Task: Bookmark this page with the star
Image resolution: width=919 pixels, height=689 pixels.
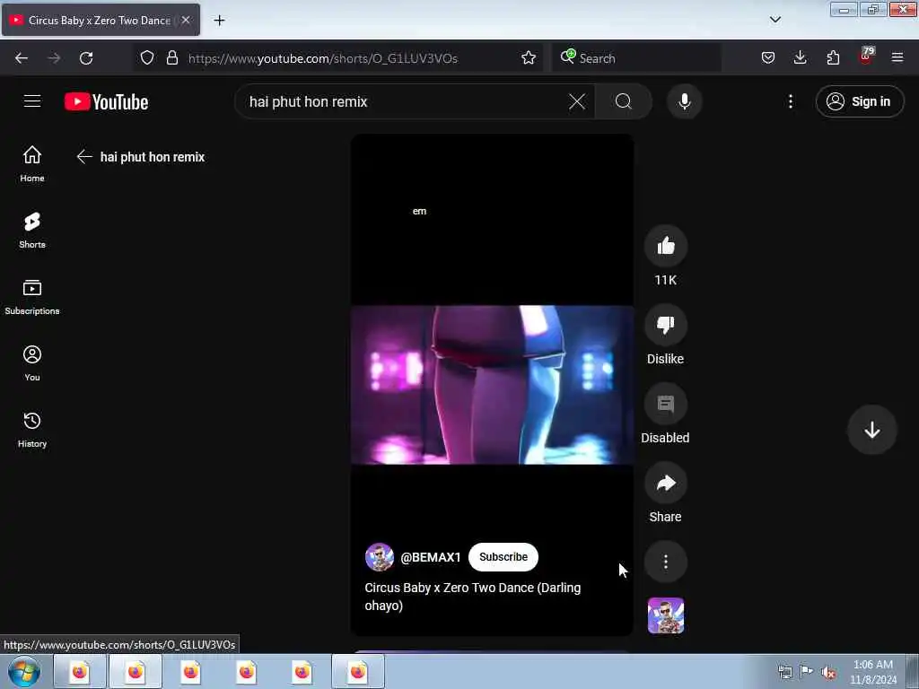Action: 528,57
